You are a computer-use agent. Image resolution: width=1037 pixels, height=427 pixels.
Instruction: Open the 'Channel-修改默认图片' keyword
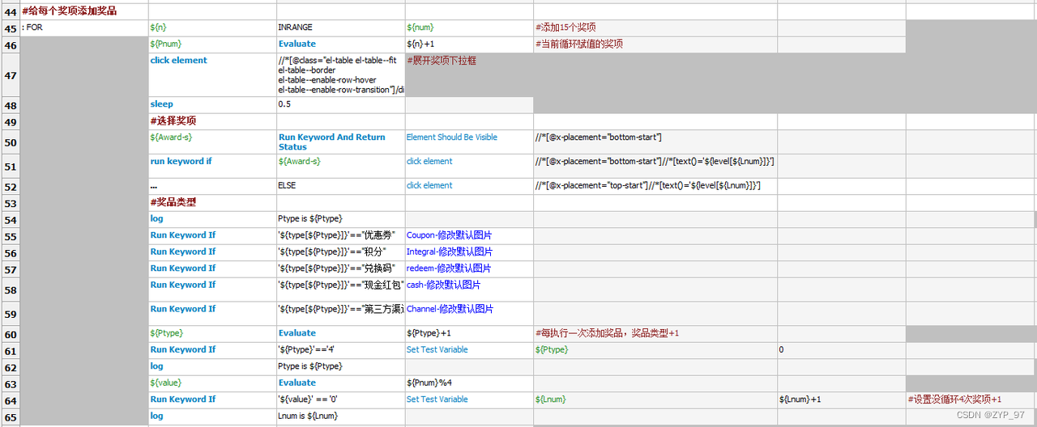coord(469,314)
